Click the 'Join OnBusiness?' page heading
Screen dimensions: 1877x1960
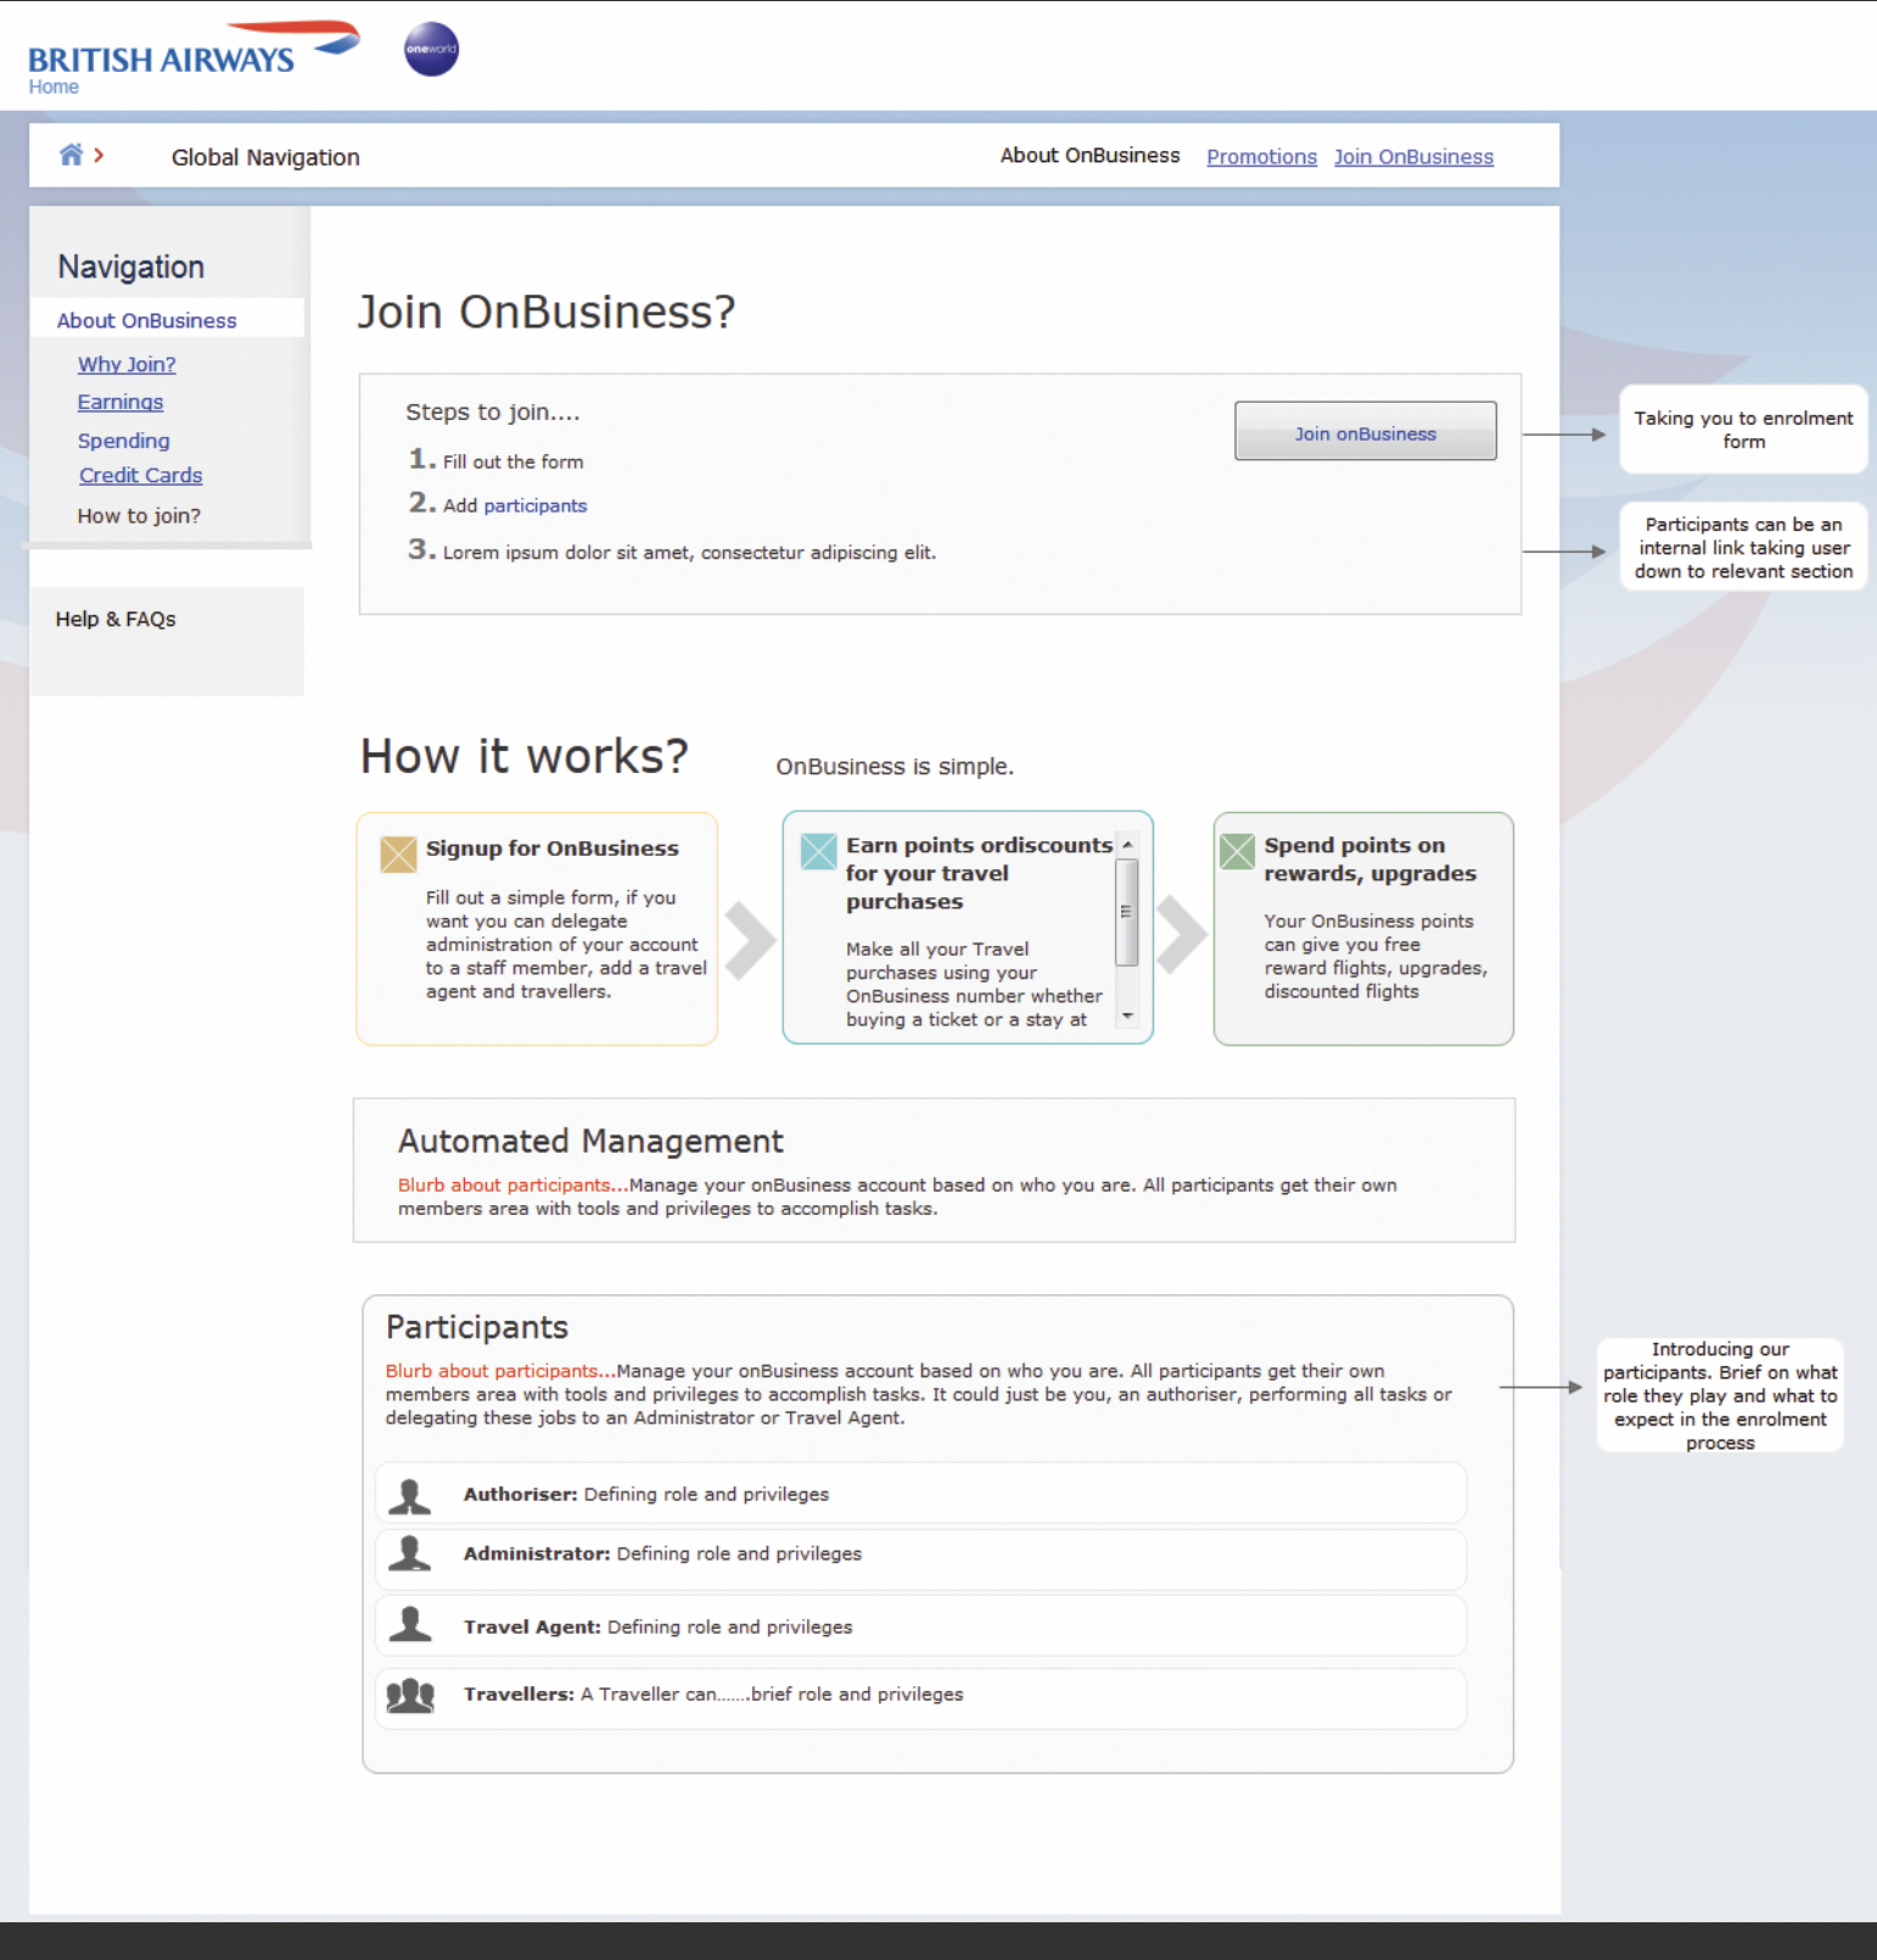coord(547,312)
